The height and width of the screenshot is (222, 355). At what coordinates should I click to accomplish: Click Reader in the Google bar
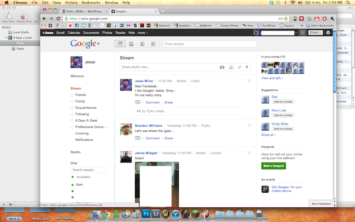[120, 32]
